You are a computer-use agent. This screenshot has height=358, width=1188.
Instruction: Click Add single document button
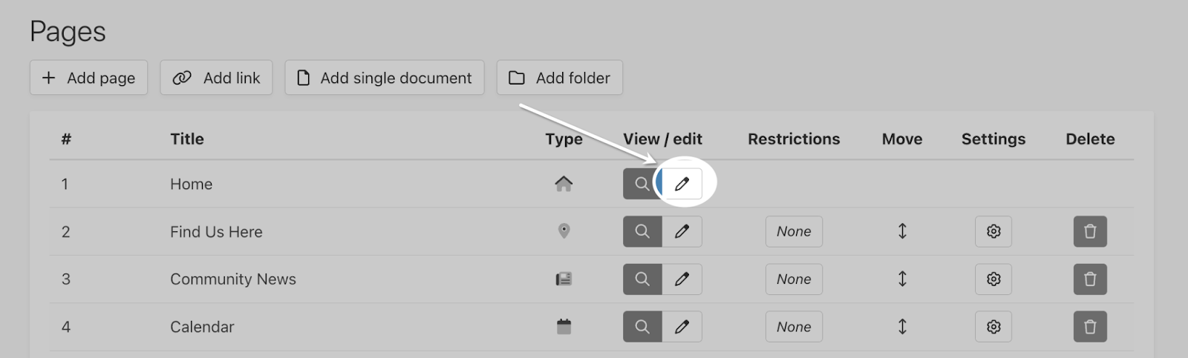(385, 78)
